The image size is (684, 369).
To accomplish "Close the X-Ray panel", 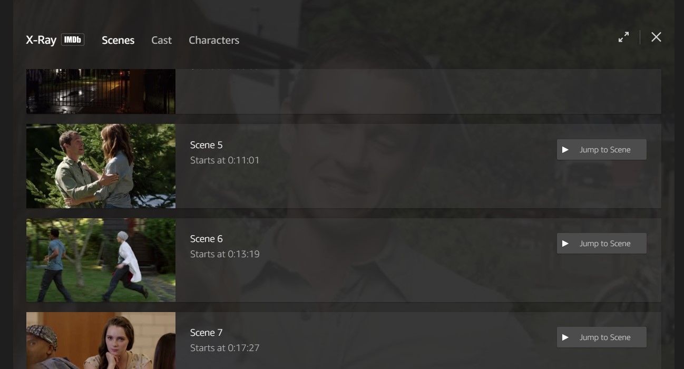I will tap(656, 37).
